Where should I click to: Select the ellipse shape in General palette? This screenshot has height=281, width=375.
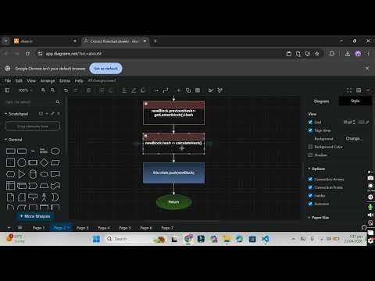tap(55, 151)
